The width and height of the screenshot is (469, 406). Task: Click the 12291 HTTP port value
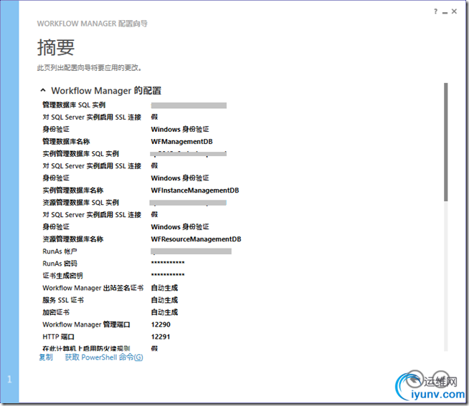click(x=161, y=337)
